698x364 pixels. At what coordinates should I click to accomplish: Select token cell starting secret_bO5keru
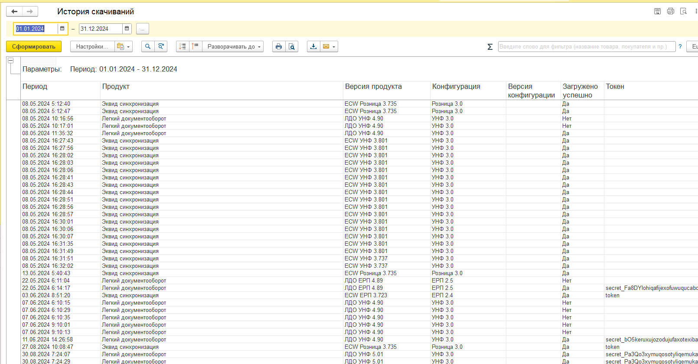coord(652,339)
